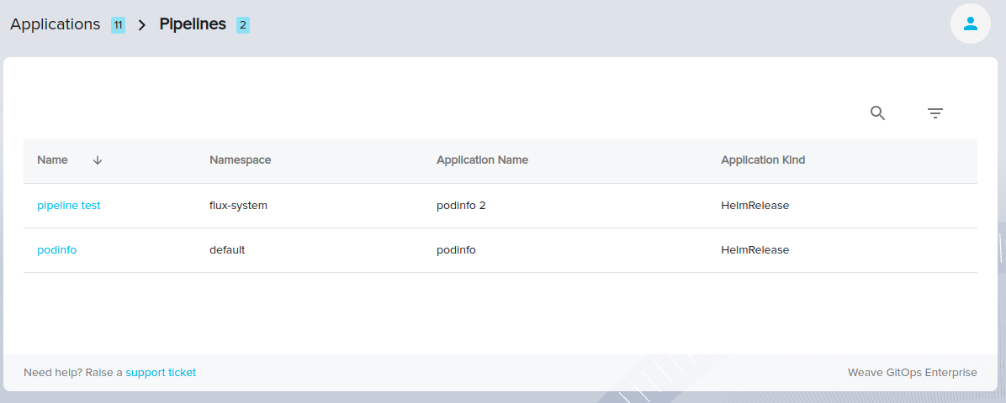Screen dimensions: 1006x403
Task: Click the Namespace column header
Action: (x=241, y=160)
